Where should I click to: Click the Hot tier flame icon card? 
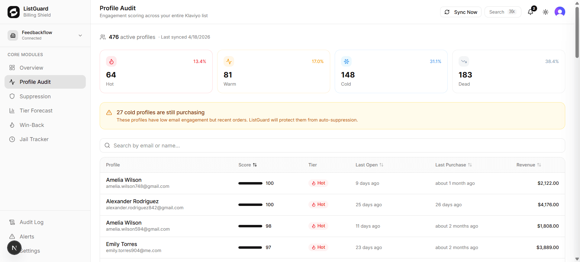click(x=156, y=71)
